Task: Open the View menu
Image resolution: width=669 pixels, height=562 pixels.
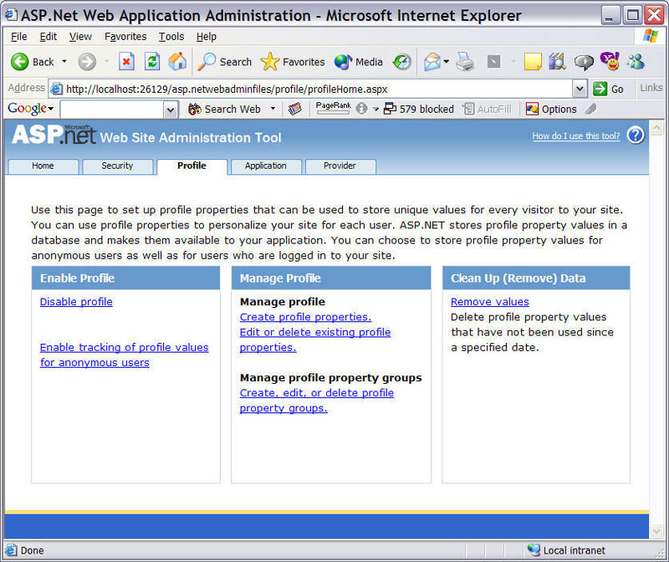Action: coord(80,37)
